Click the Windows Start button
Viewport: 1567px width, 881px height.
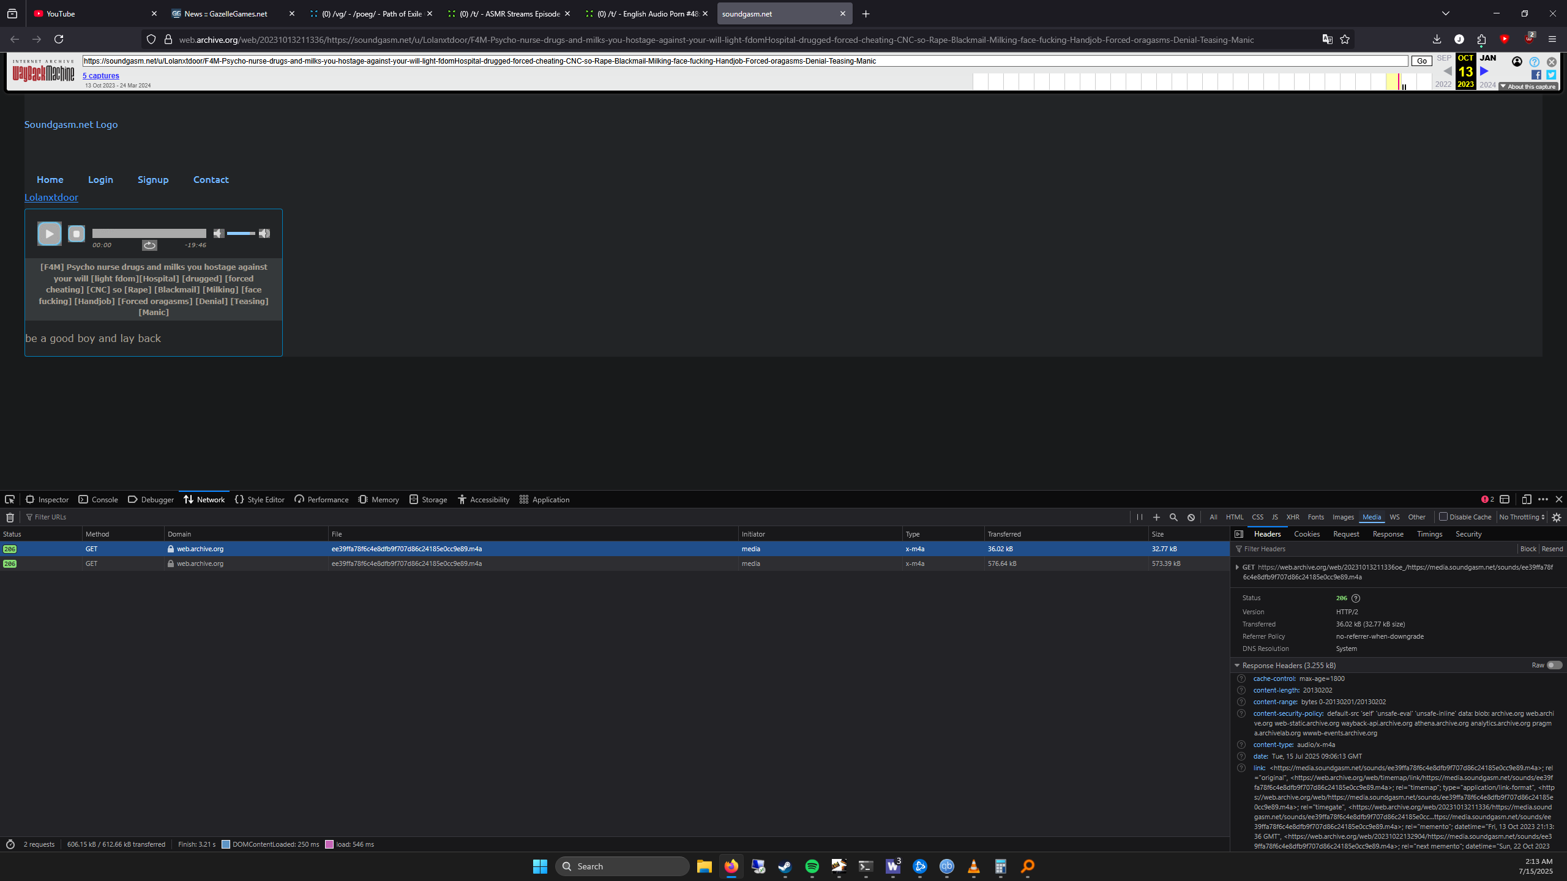pos(540,866)
